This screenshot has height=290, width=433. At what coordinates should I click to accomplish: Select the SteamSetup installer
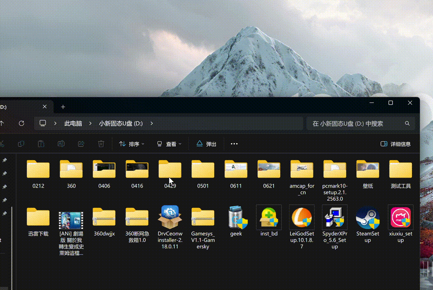pyautogui.click(x=368, y=225)
